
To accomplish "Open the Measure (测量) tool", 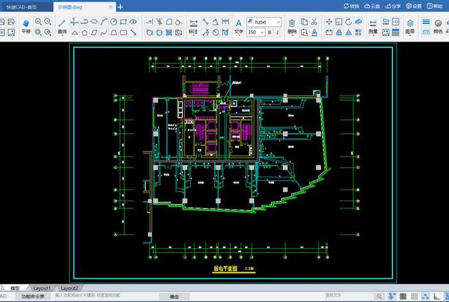I will point(373,25).
